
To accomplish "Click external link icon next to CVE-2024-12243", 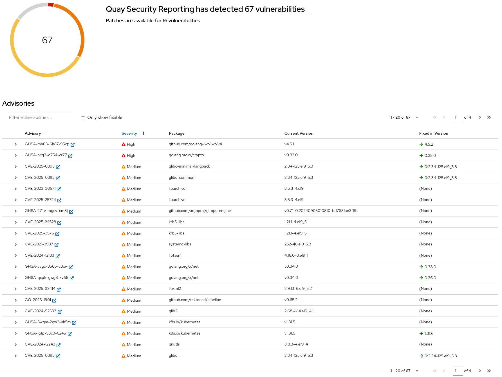I will 59,345.
